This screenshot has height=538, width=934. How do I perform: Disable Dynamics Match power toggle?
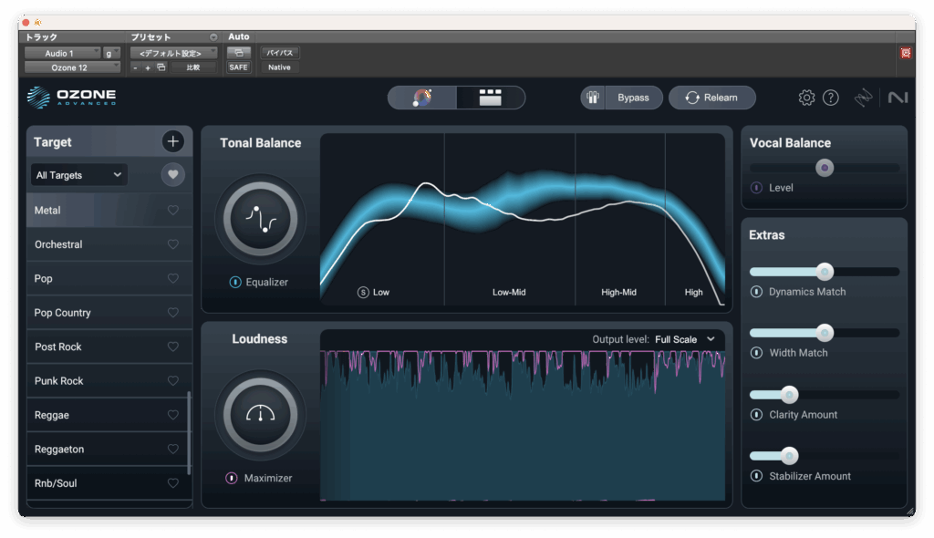pos(756,292)
